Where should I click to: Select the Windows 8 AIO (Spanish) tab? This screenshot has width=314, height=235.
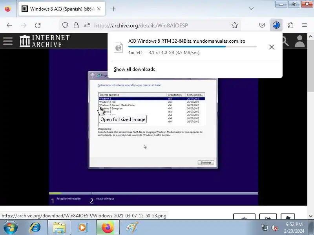[62, 9]
